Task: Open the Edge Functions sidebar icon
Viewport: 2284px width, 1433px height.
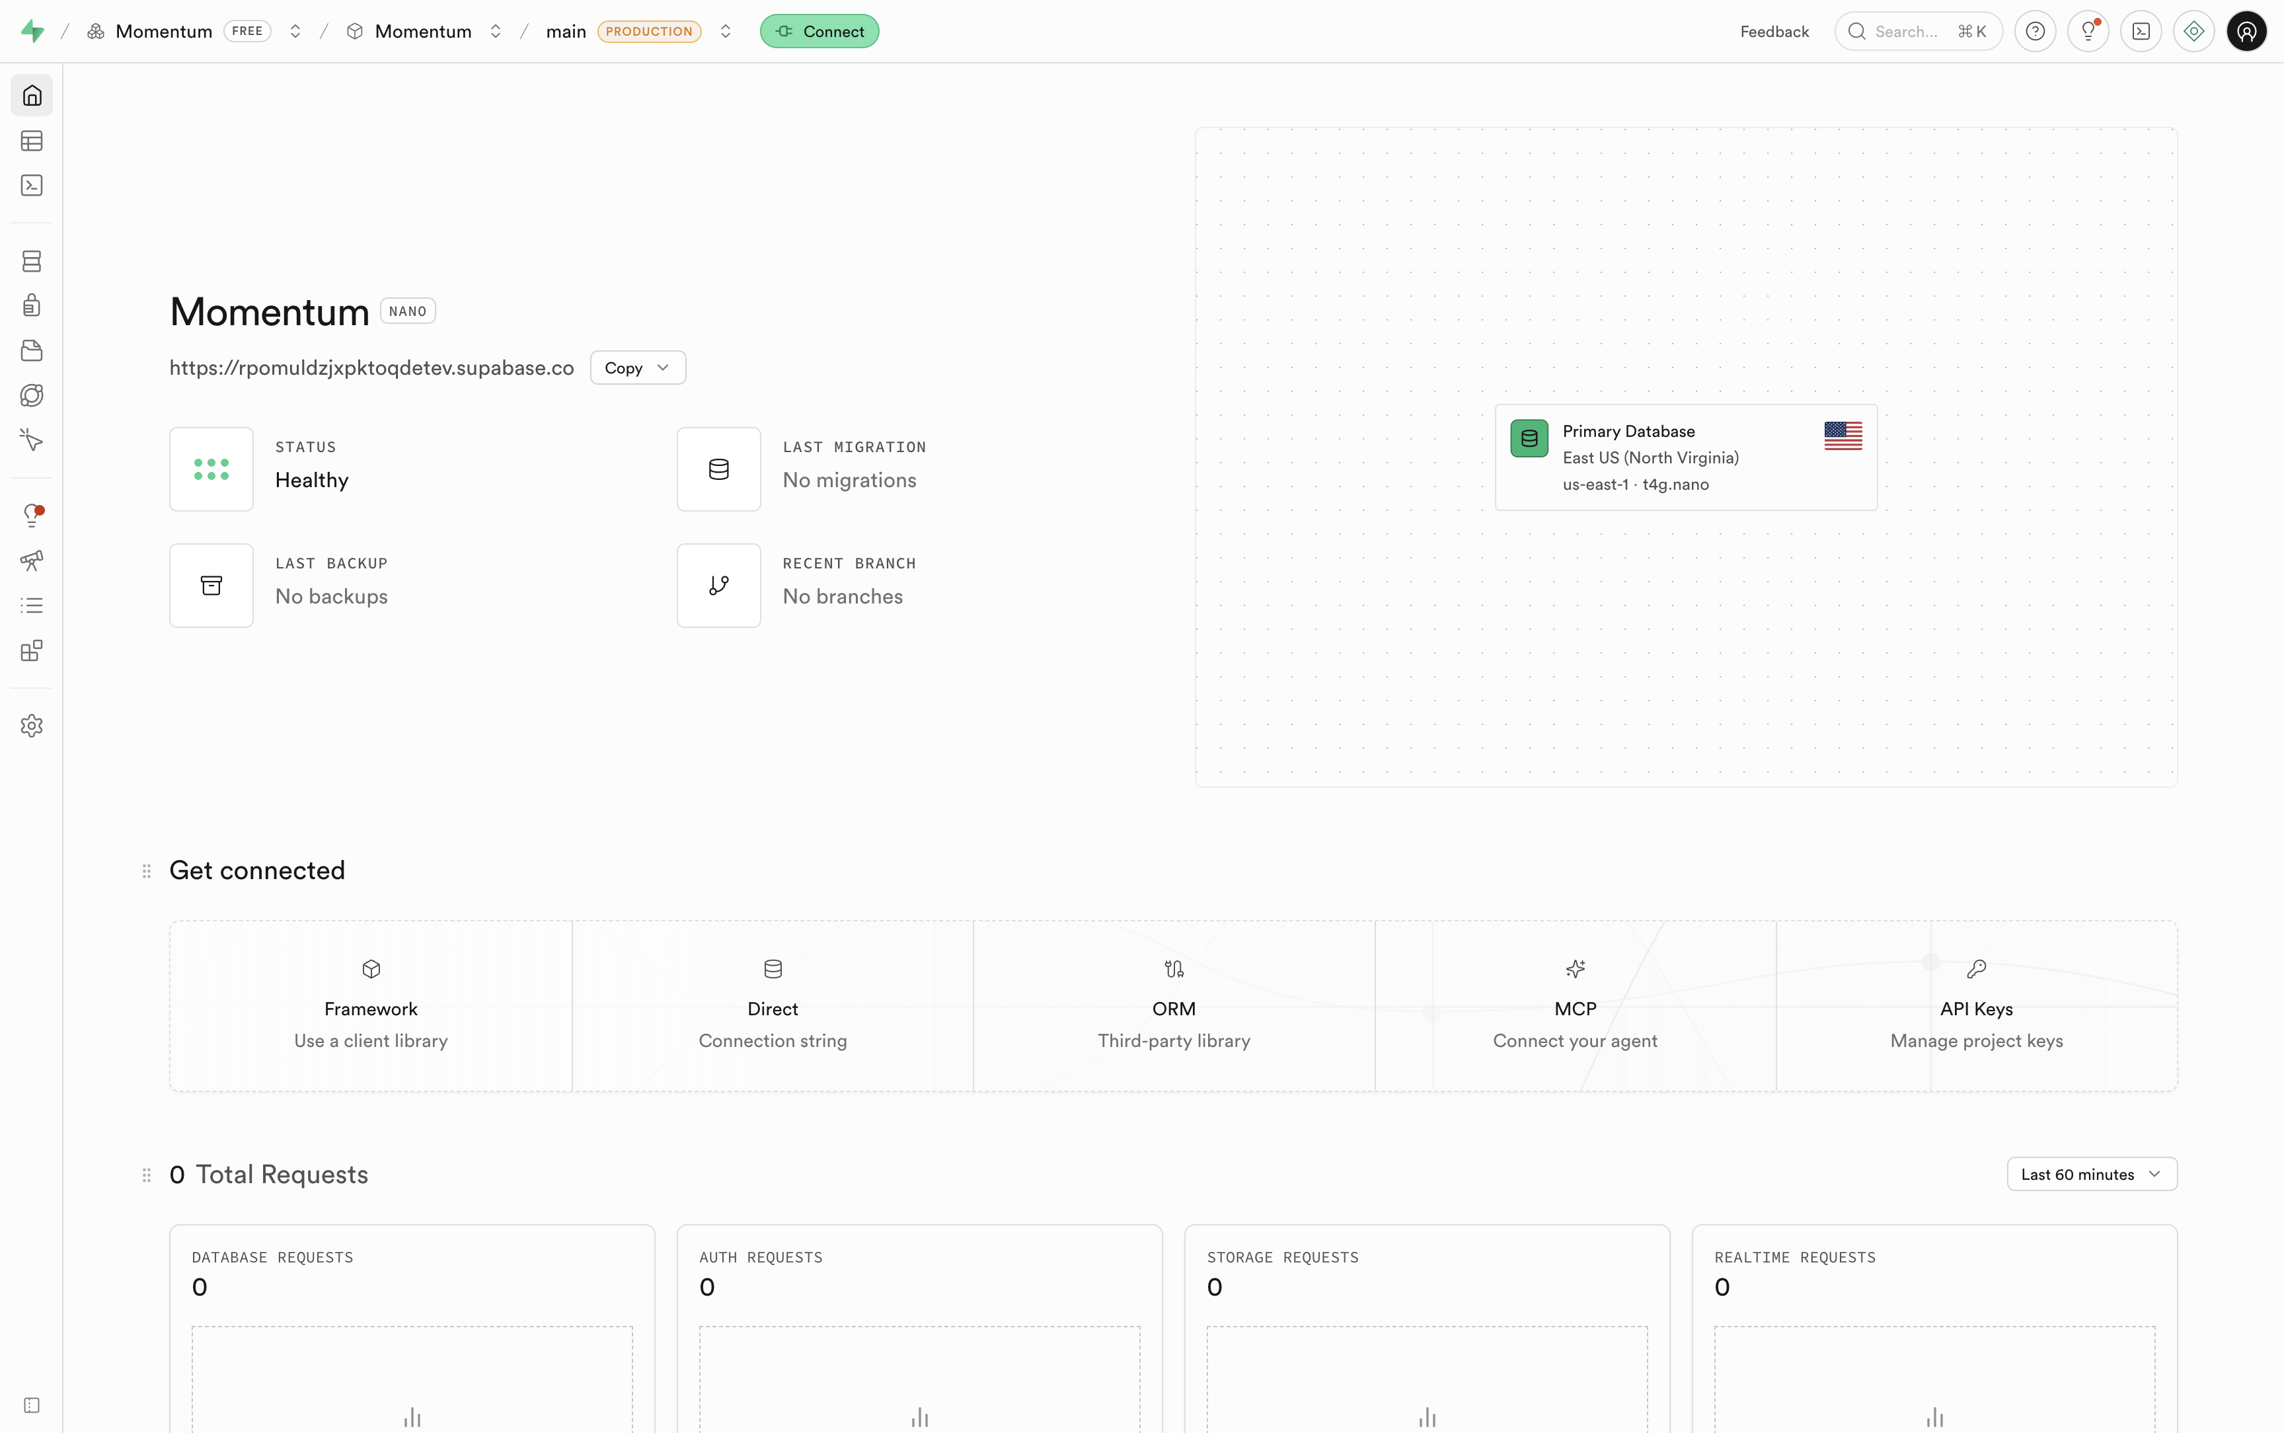Action: coord(32,395)
